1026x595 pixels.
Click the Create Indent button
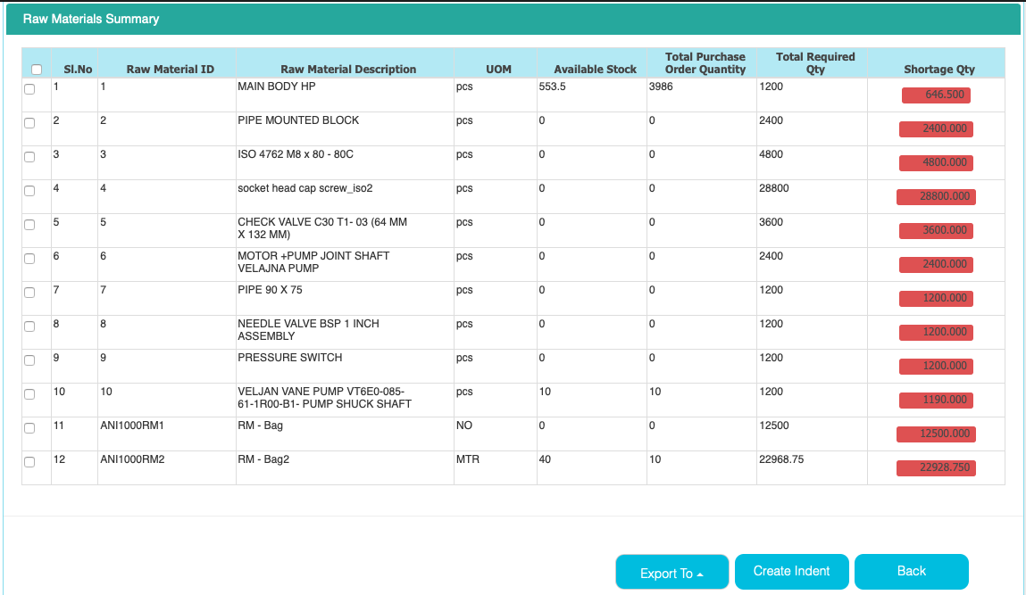[x=792, y=572]
